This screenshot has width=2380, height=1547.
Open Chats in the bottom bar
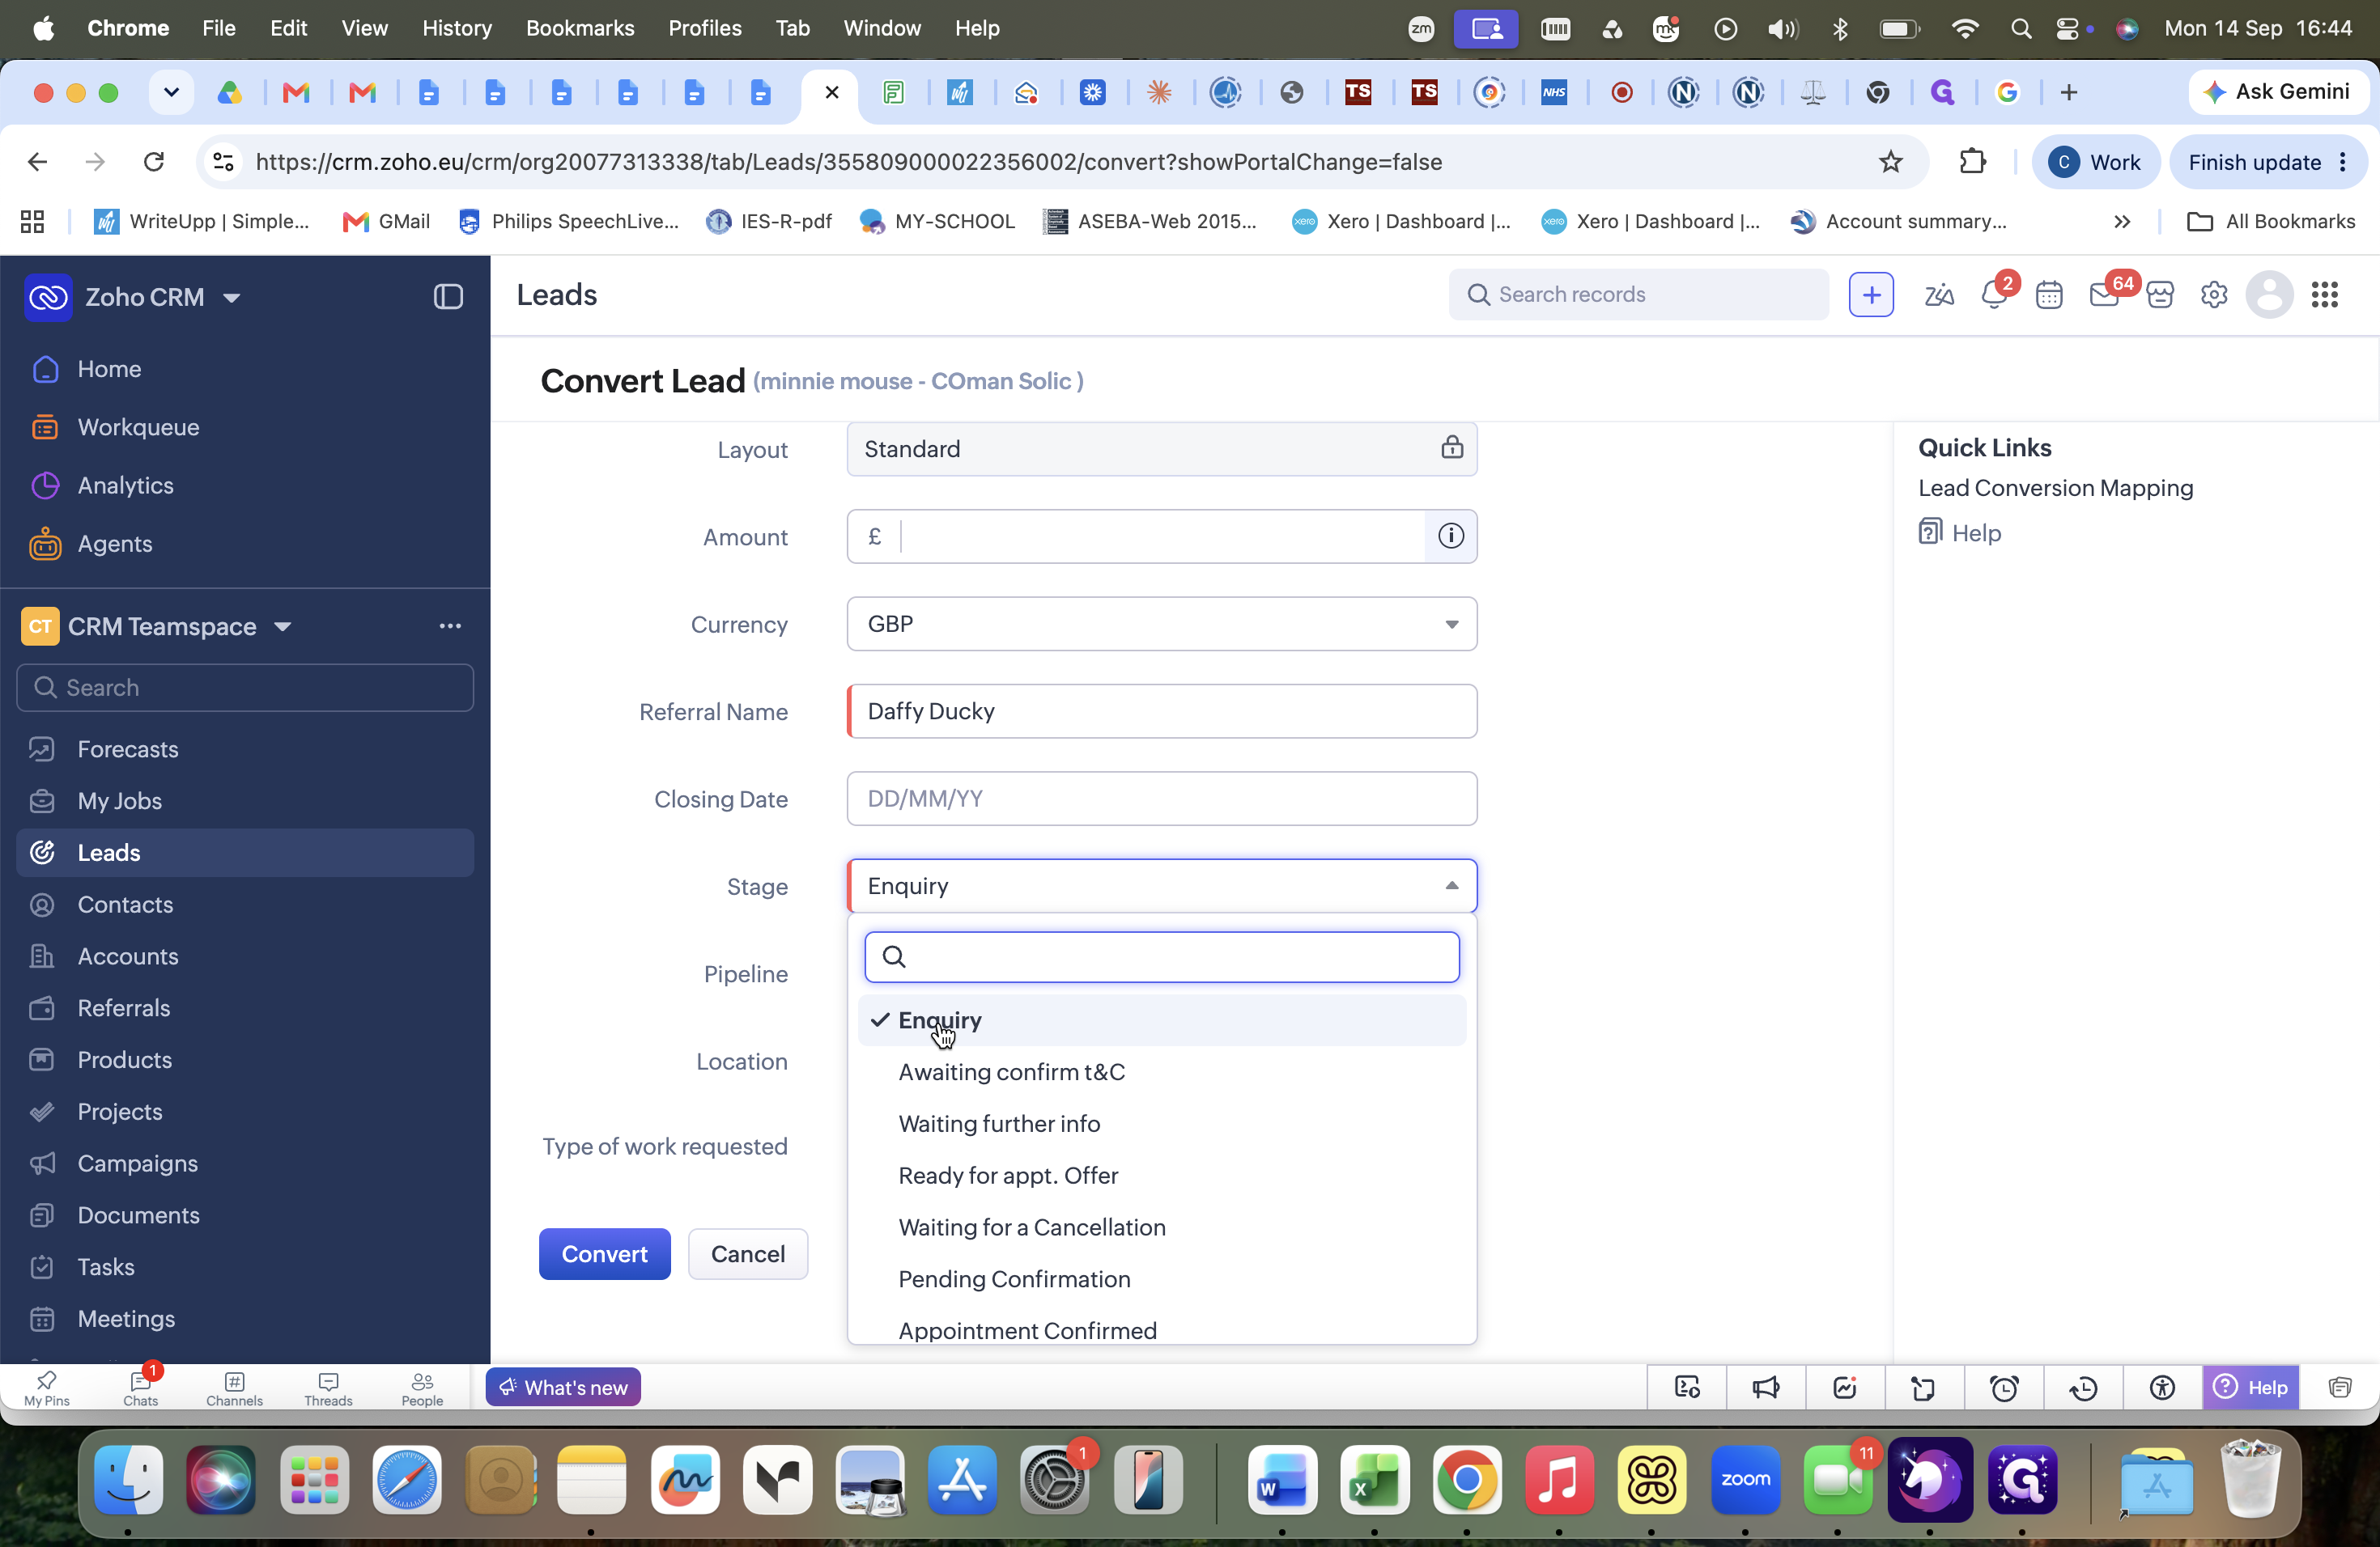click(140, 1388)
